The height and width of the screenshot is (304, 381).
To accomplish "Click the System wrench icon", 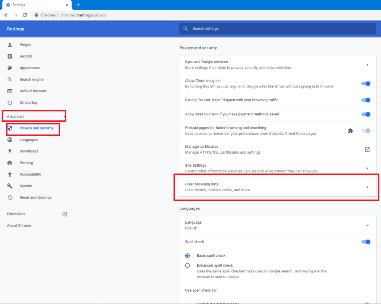I will pos(10,186).
